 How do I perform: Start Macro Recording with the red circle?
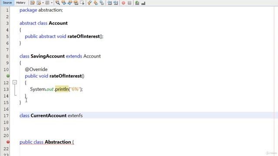click(123, 3)
